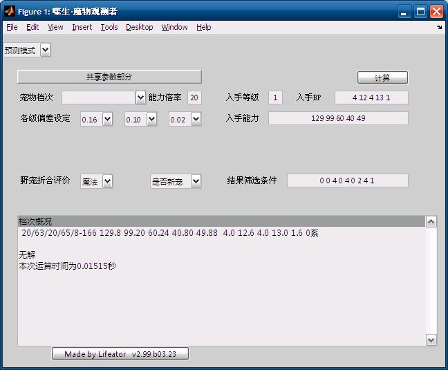448x370 pixels.
Task: Edit the 入手BP value field
Action: tap(371, 98)
